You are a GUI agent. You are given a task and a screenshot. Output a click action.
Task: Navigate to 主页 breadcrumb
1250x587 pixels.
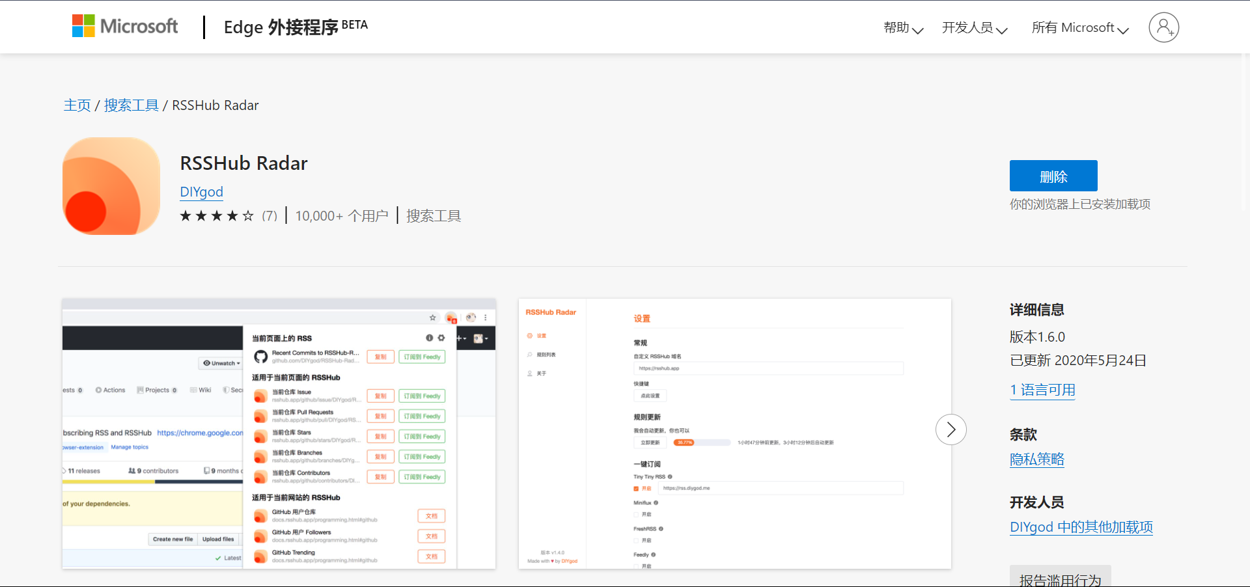(x=77, y=105)
